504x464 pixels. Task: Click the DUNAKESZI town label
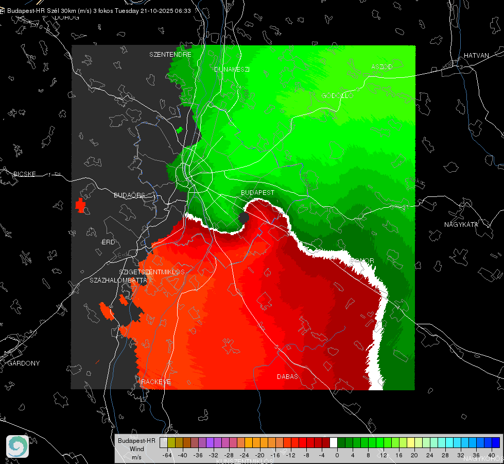pos(232,69)
